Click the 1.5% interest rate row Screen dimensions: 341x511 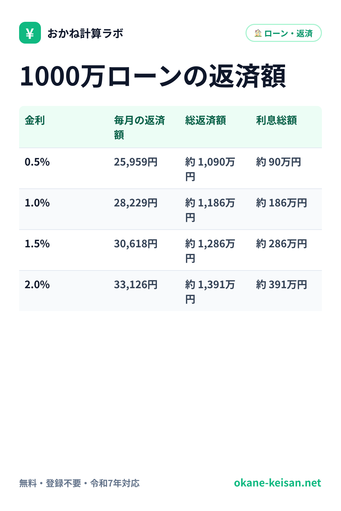pyautogui.click(x=170, y=250)
